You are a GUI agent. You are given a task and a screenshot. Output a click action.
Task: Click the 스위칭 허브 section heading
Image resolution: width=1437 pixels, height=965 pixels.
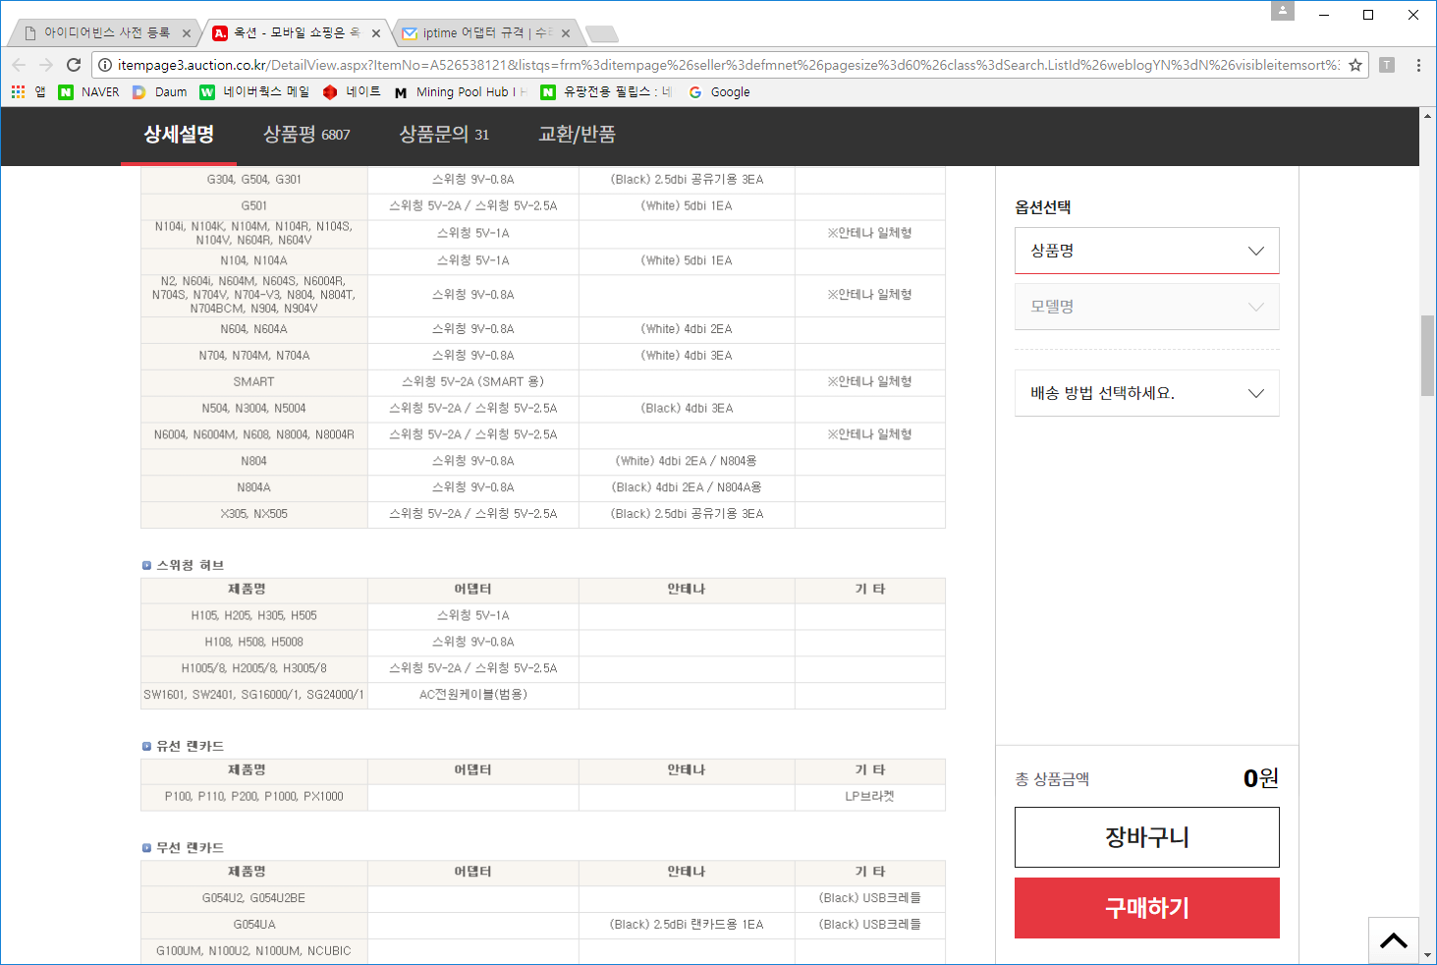click(191, 565)
